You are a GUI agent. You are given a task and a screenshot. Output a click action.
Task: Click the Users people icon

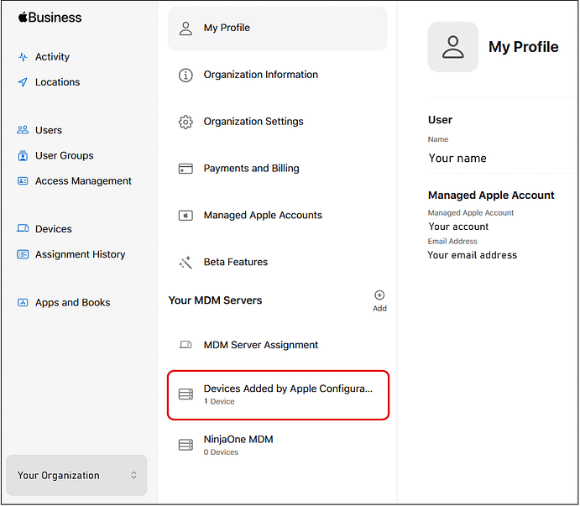(23, 130)
